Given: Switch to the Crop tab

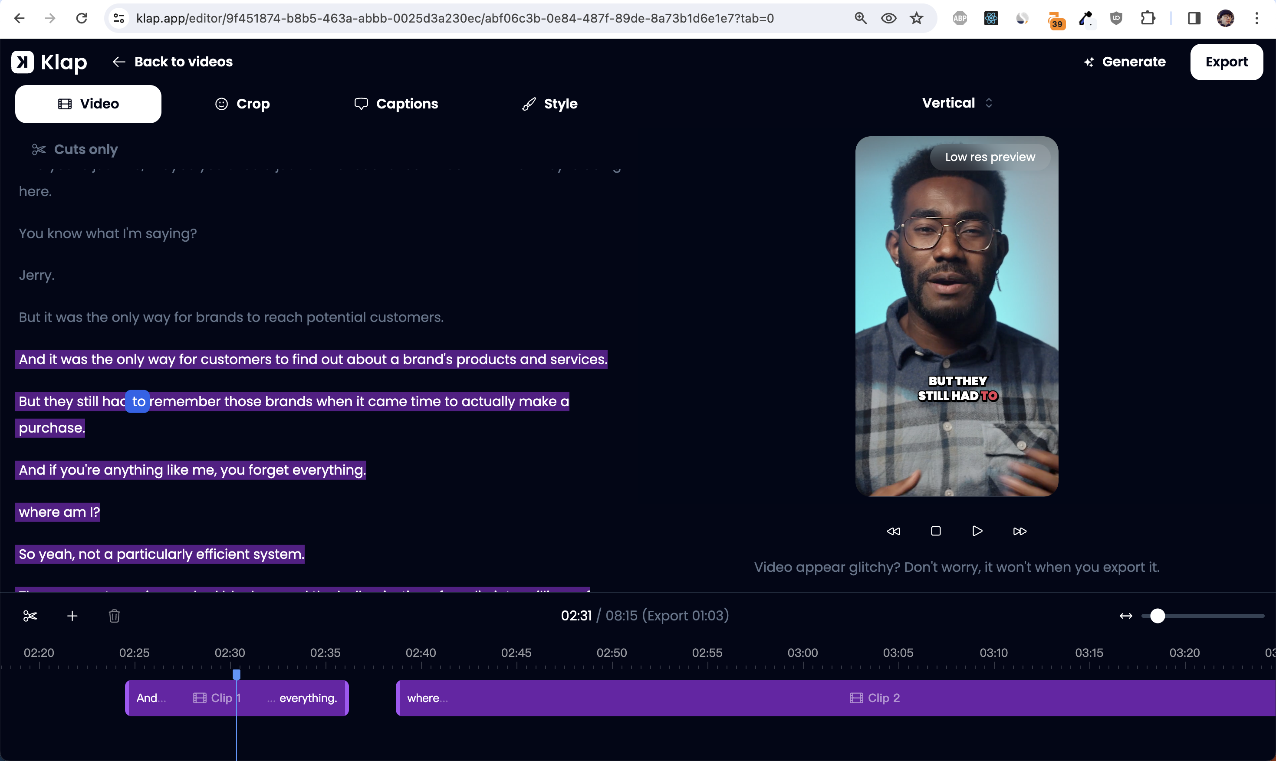Looking at the screenshot, I should coord(242,104).
